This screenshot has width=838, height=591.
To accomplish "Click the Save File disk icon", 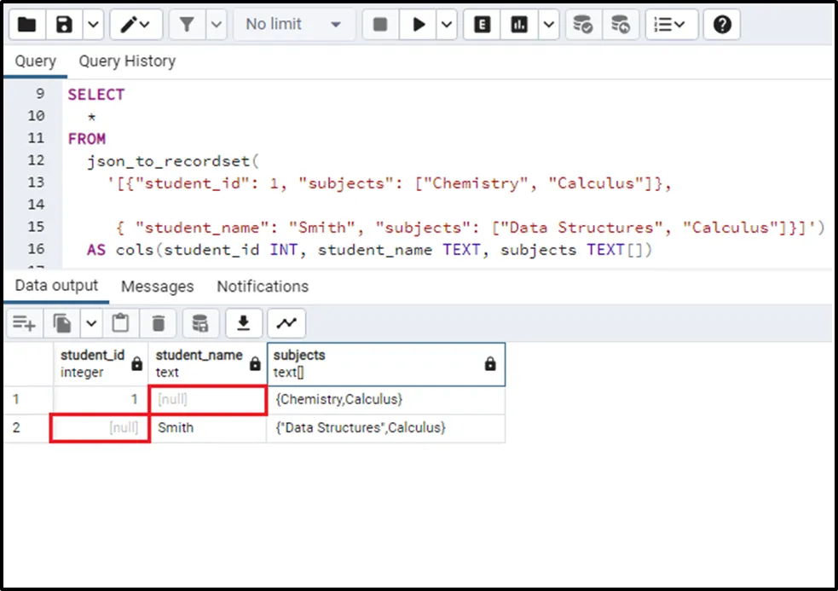I will click(65, 25).
